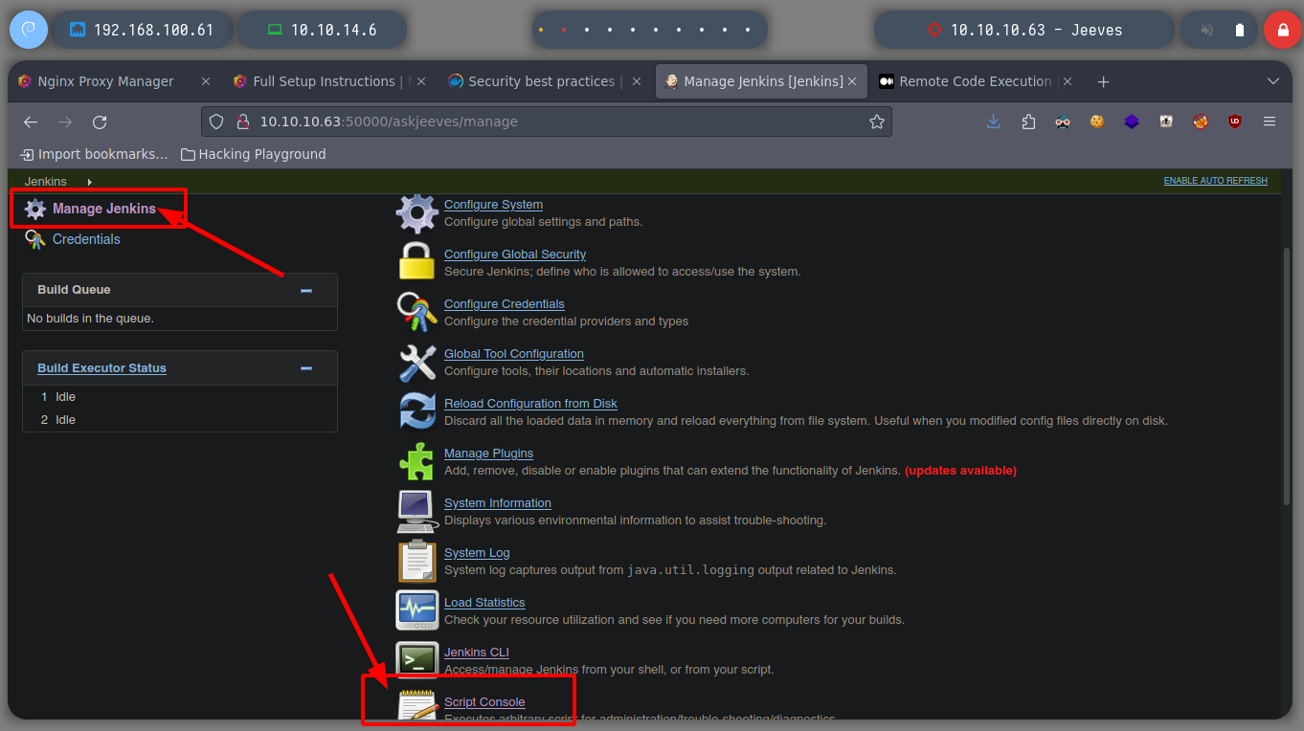Image resolution: width=1304 pixels, height=731 pixels.
Task: Collapse the Build Executor Status panel
Action: pos(306,368)
